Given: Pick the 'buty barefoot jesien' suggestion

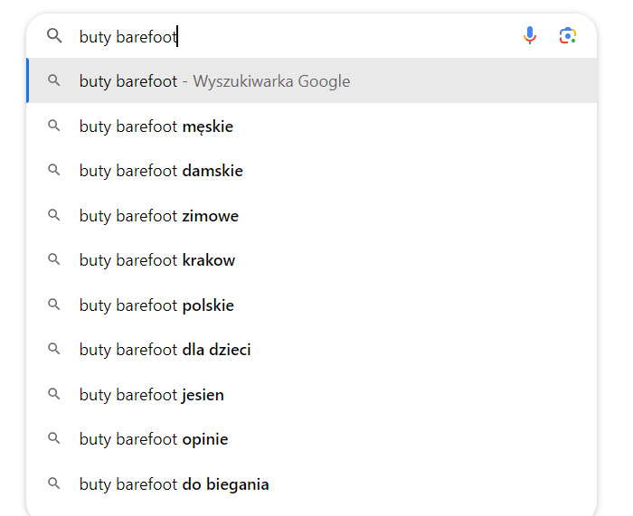Looking at the screenshot, I should coord(312,394).
